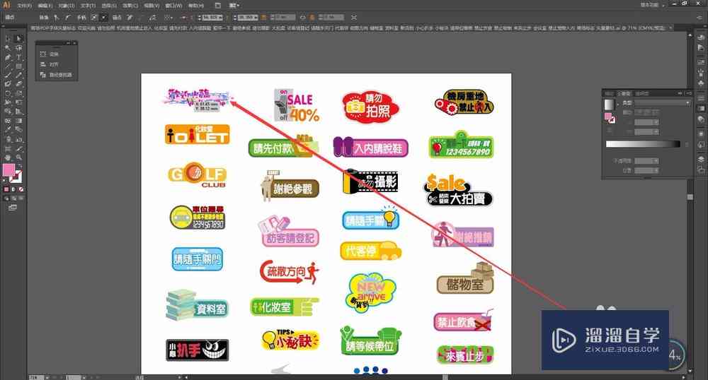Activate pink fill box in Gradient panel
This screenshot has width=708, height=380.
pyautogui.click(x=607, y=117)
